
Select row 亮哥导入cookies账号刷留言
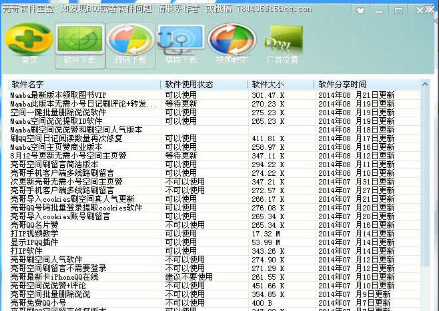(x=214, y=216)
